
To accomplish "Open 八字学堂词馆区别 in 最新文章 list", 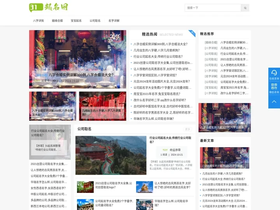I will click(x=221, y=195).
